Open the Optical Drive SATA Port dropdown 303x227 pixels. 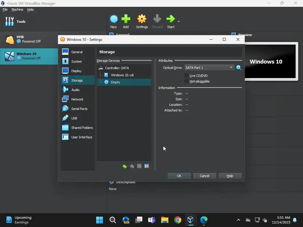pyautogui.click(x=209, y=68)
